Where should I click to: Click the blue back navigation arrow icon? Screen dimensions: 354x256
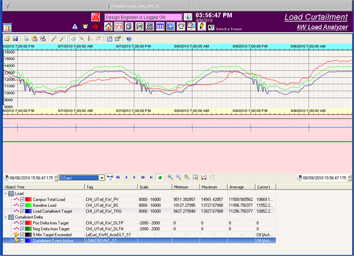tap(170, 27)
